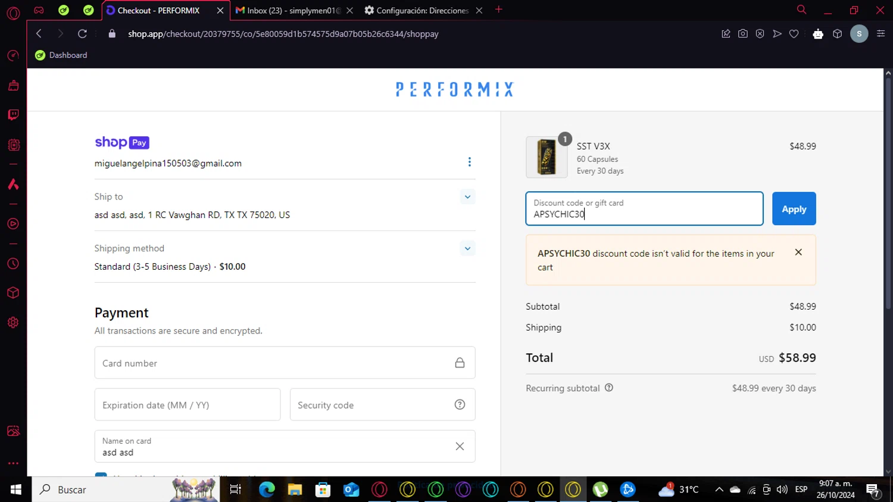The image size is (893, 502).
Task: Open the notification center icon
Action: [873, 491]
